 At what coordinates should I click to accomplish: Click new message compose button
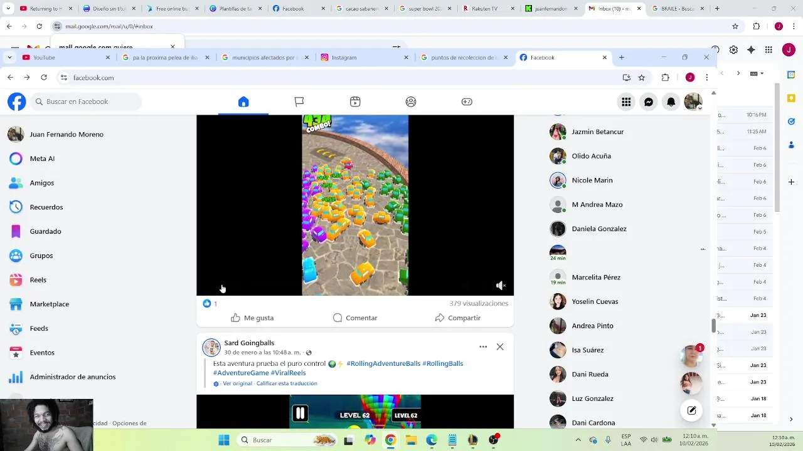tap(691, 410)
